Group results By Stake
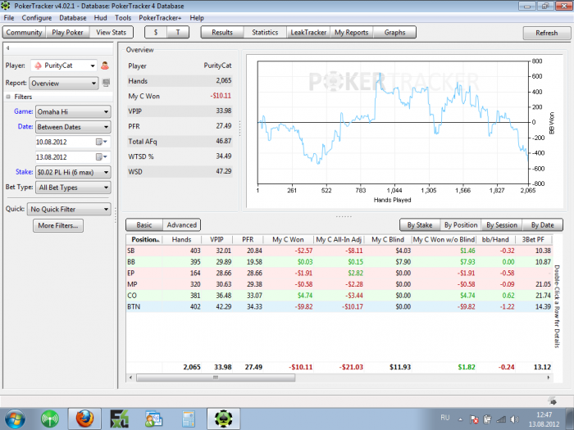The image size is (574, 430). pos(420,225)
